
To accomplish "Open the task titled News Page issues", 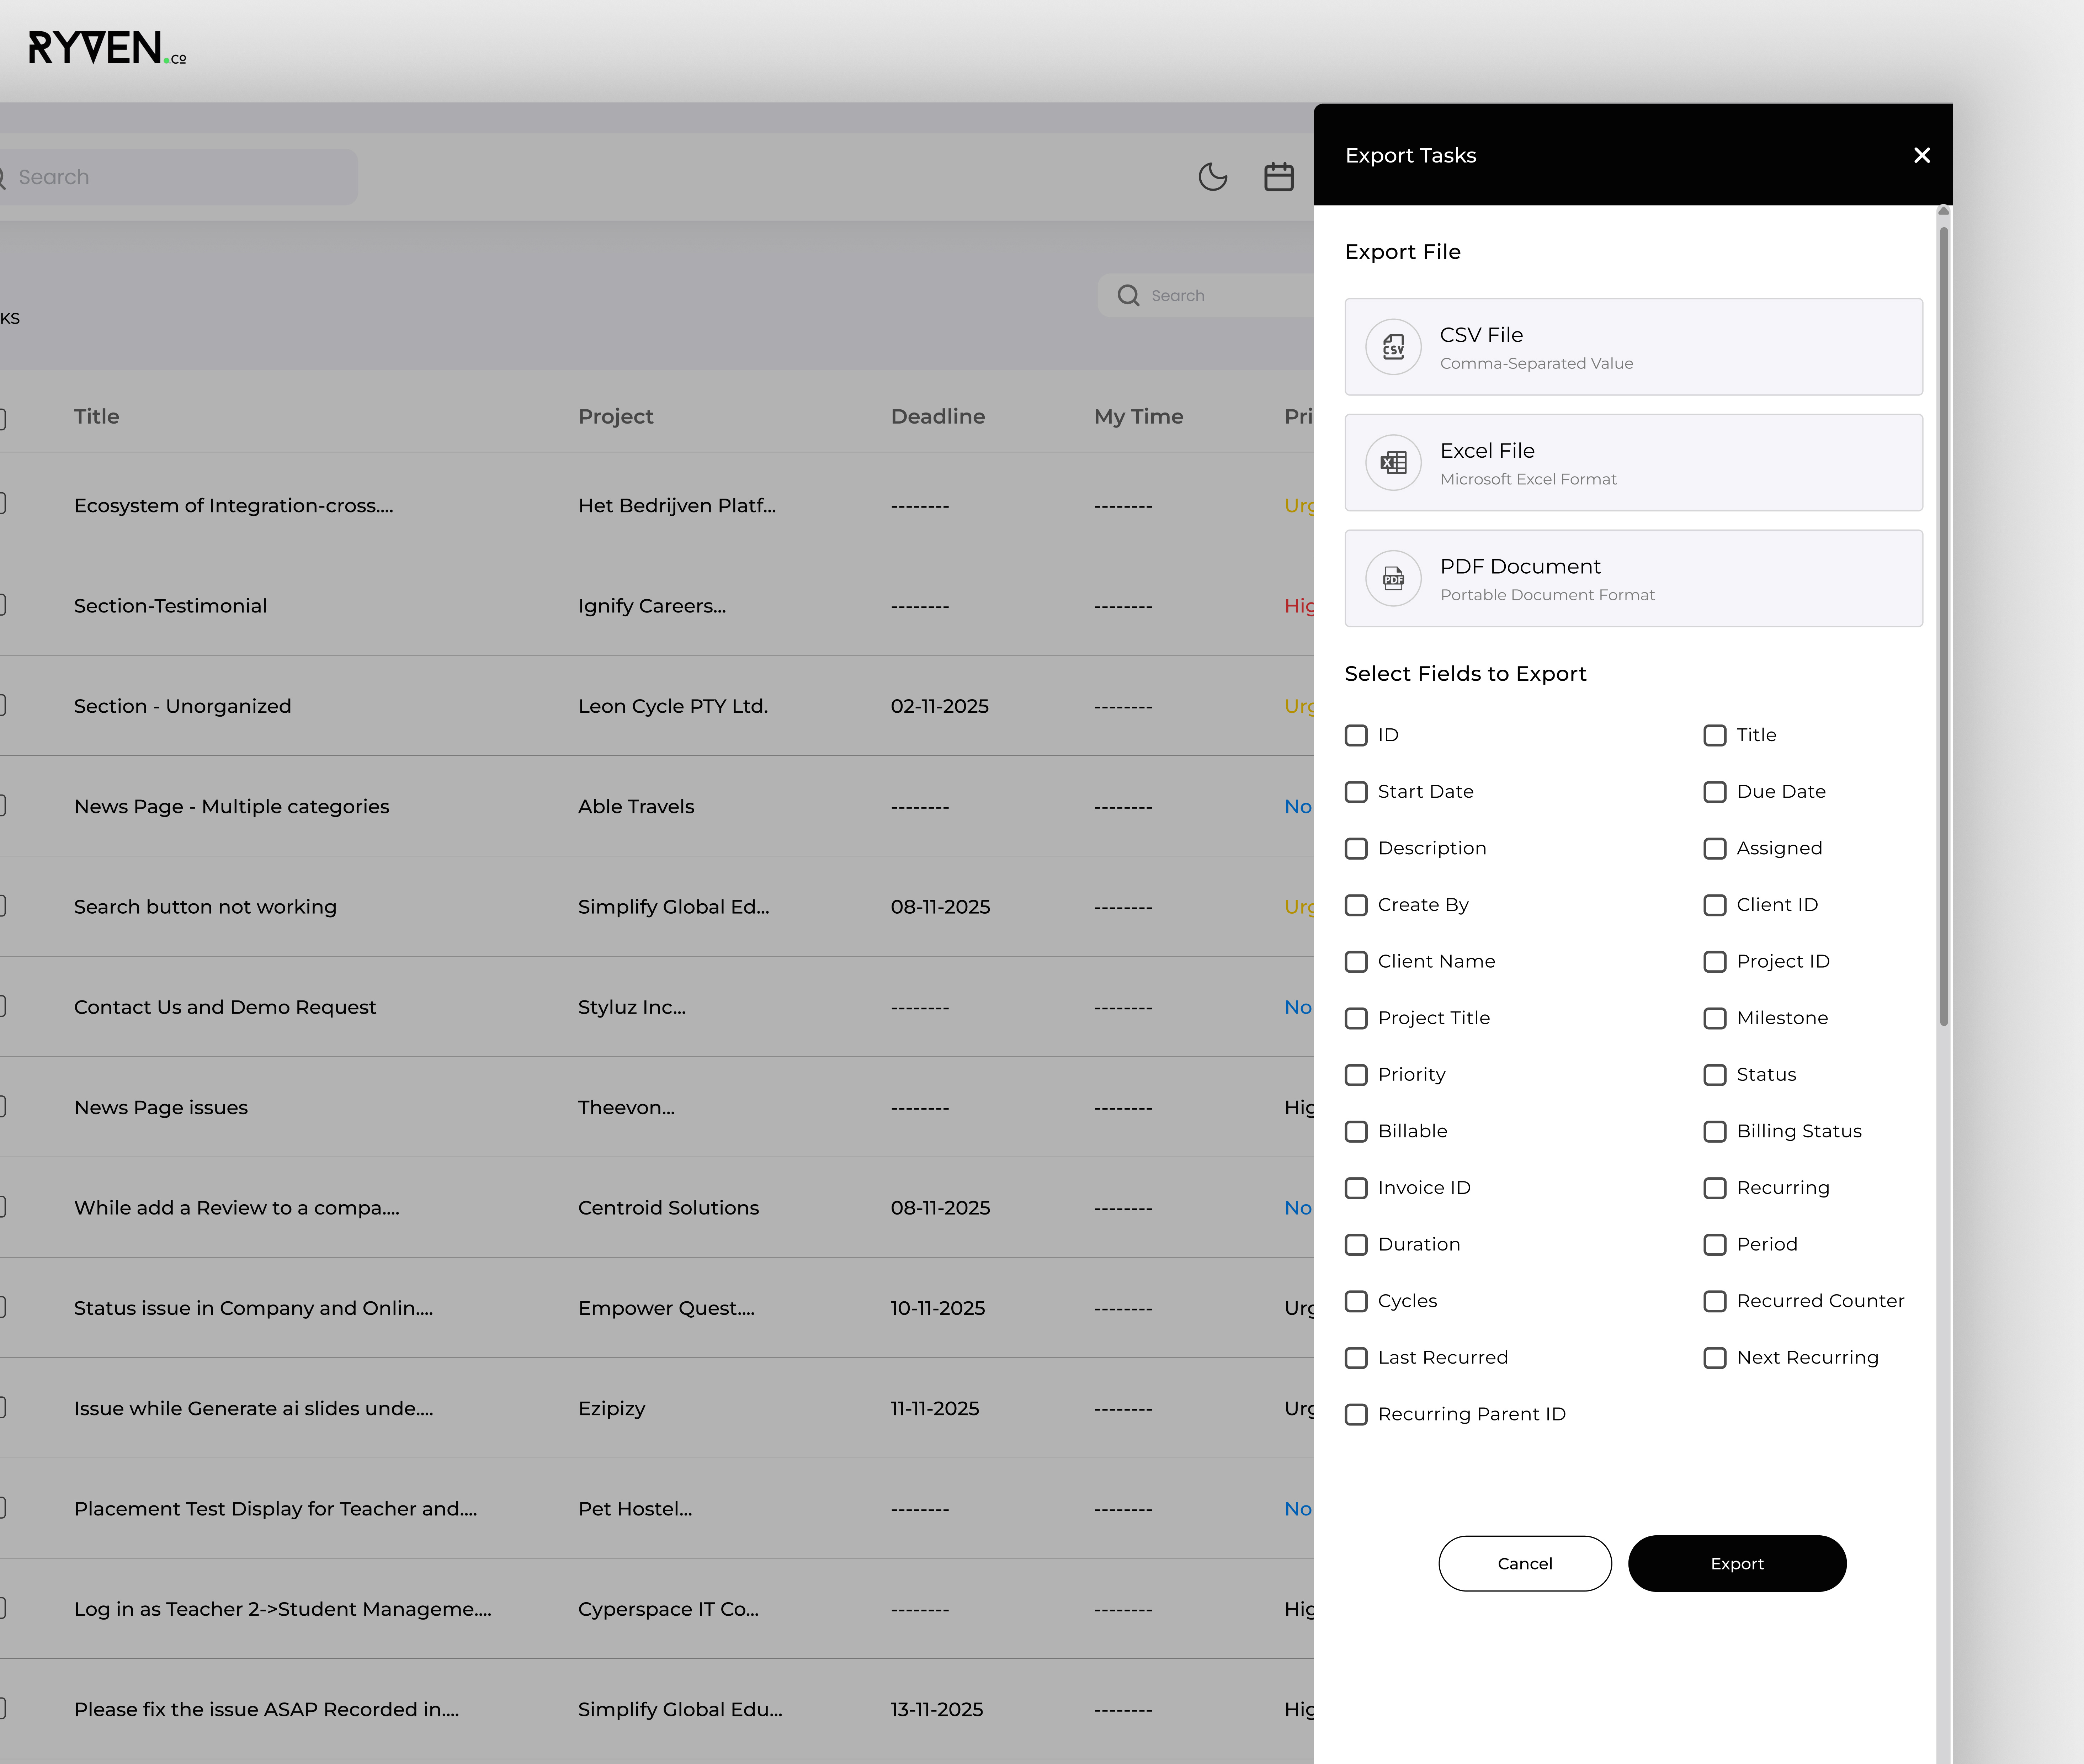I will point(161,1107).
